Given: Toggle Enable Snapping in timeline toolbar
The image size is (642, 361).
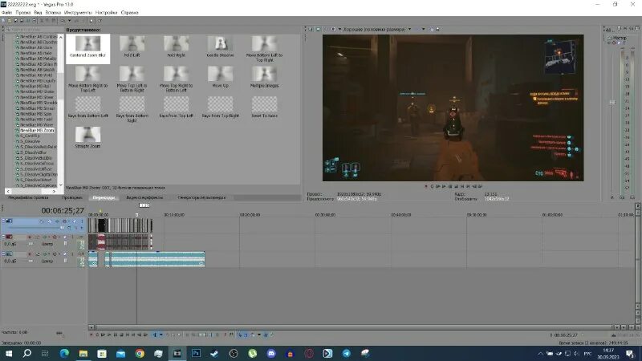Looking at the screenshot, I should click(x=240, y=335).
